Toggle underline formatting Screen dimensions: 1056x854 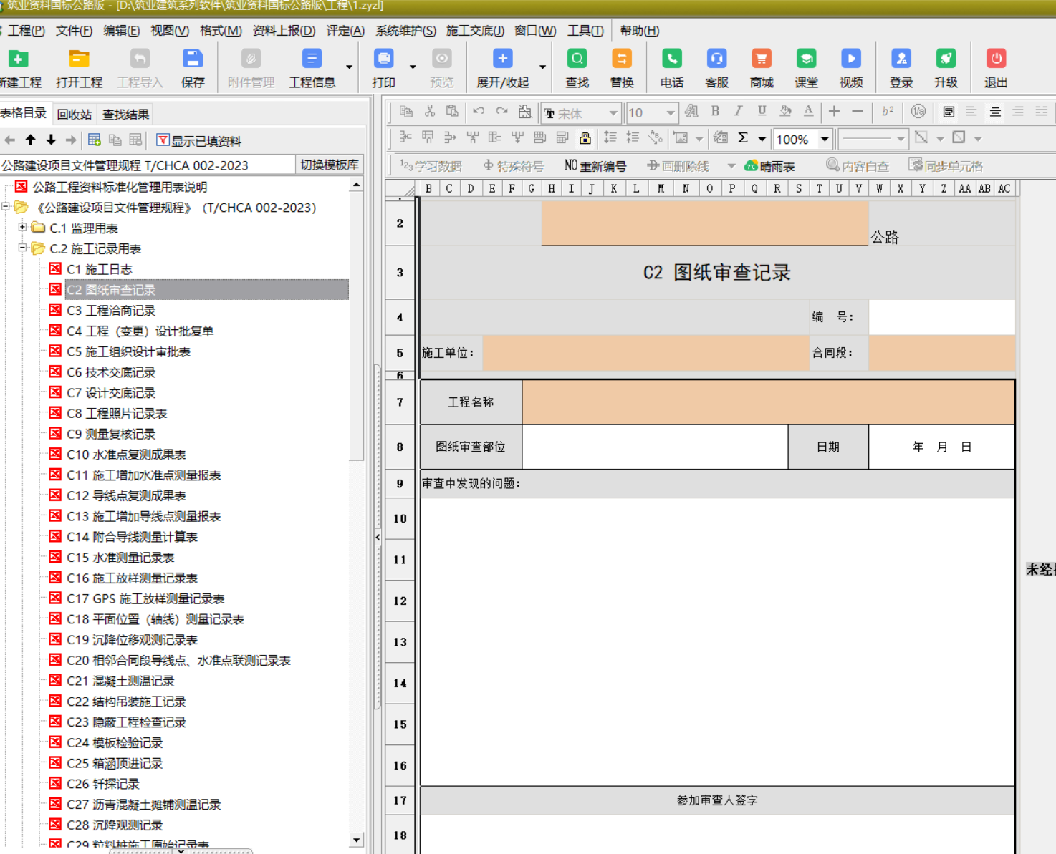(762, 112)
